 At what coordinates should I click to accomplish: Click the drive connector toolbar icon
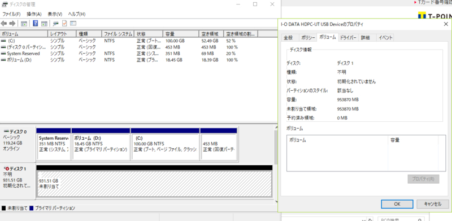[x=56, y=23]
